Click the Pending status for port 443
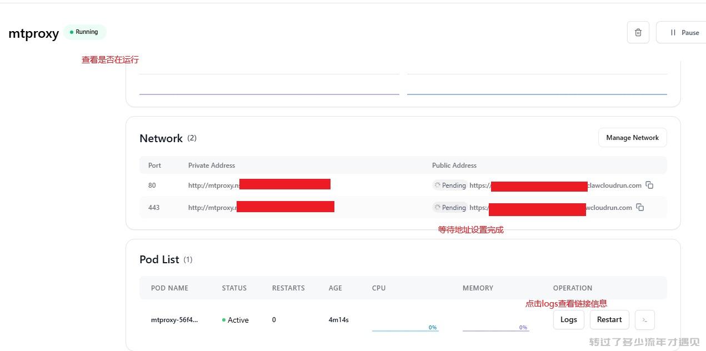Viewport: 706px width, 351px height. 449,208
